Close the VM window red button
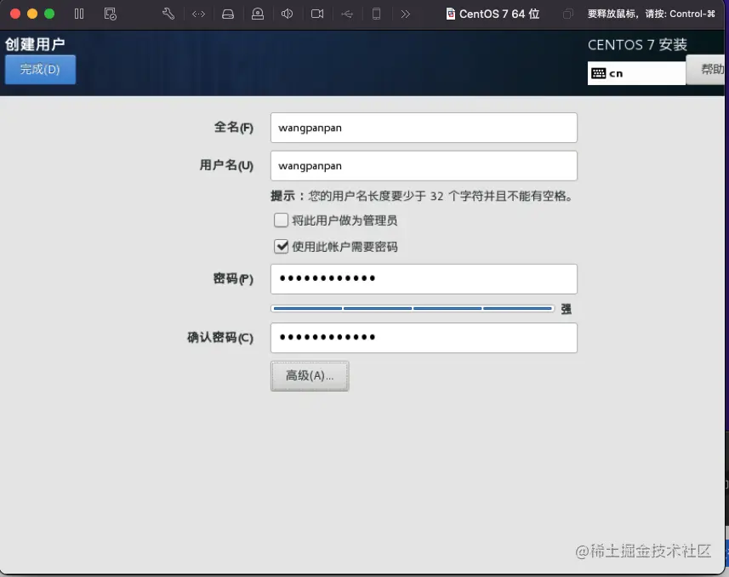 point(14,14)
